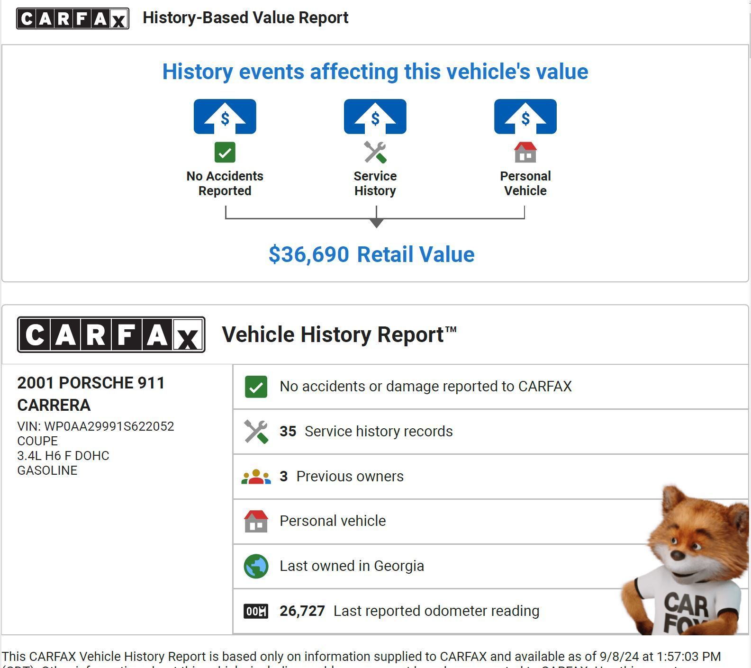The width and height of the screenshot is (751, 668).
Task: Click house icon beside Personal vehicle row
Action: click(256, 521)
